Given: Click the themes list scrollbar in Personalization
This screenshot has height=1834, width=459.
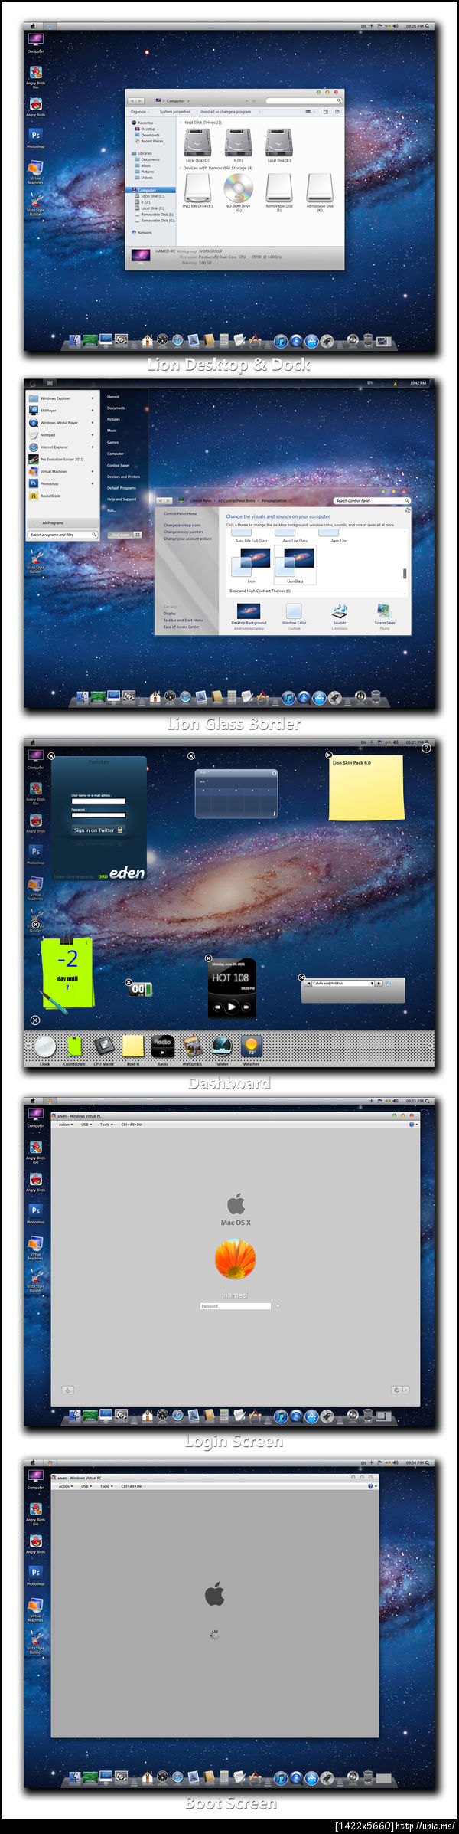Looking at the screenshot, I should [x=404, y=573].
